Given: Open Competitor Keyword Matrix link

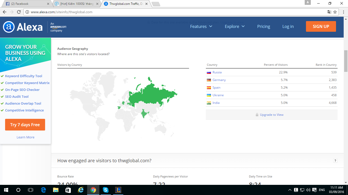Looking at the screenshot, I should tap(27, 83).
